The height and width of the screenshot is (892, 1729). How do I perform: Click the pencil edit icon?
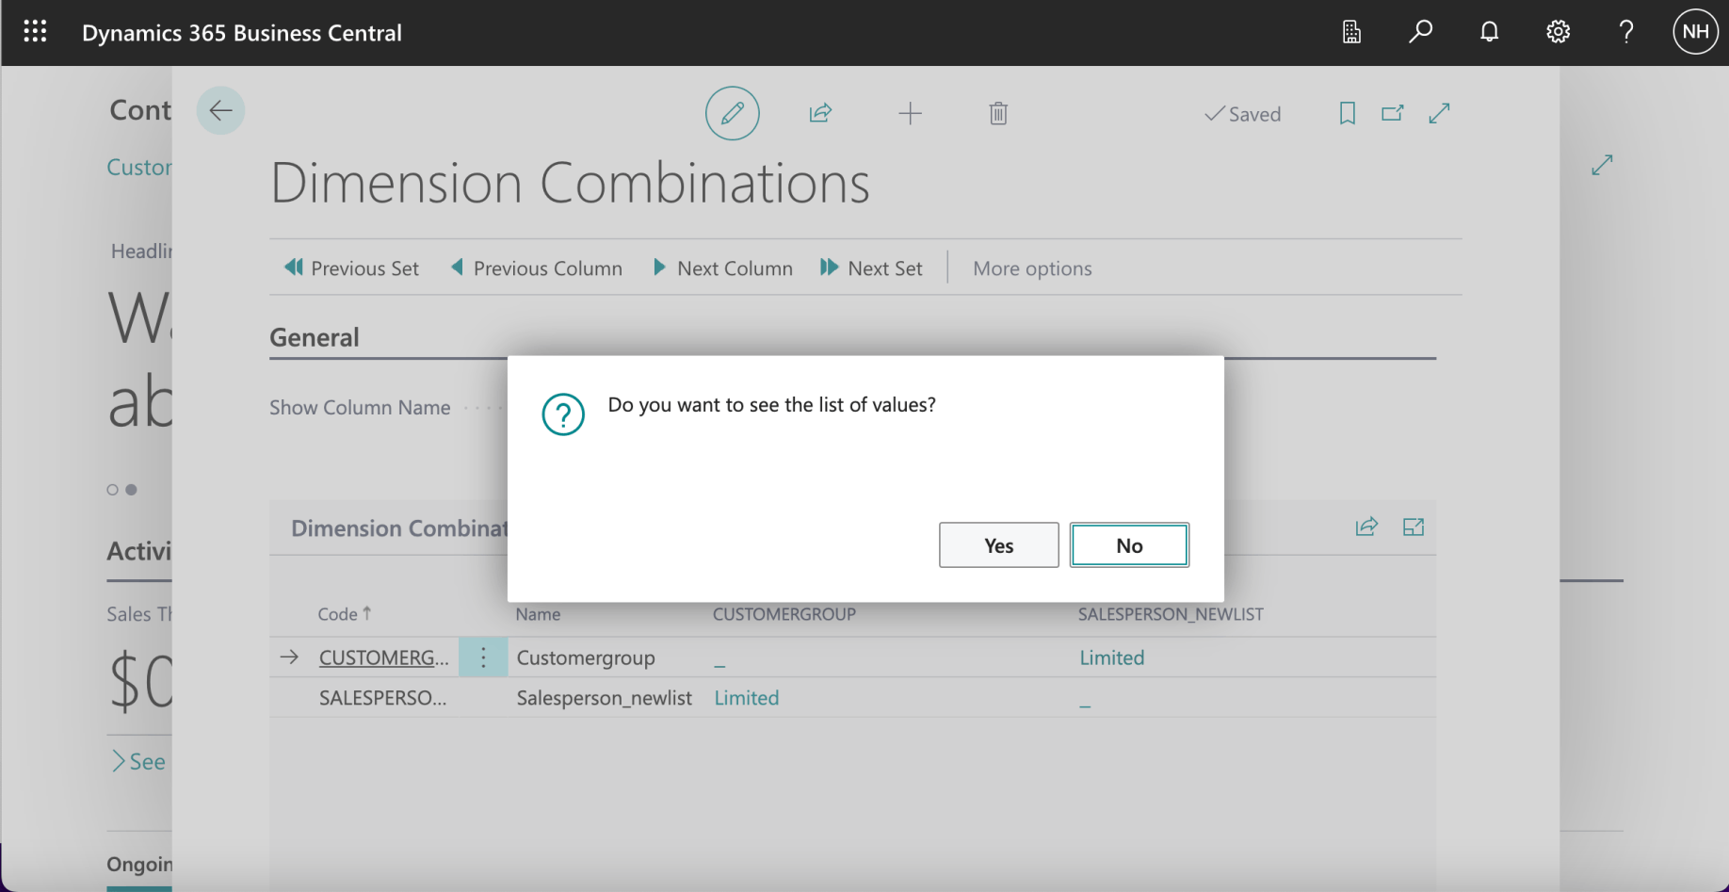pyautogui.click(x=732, y=114)
